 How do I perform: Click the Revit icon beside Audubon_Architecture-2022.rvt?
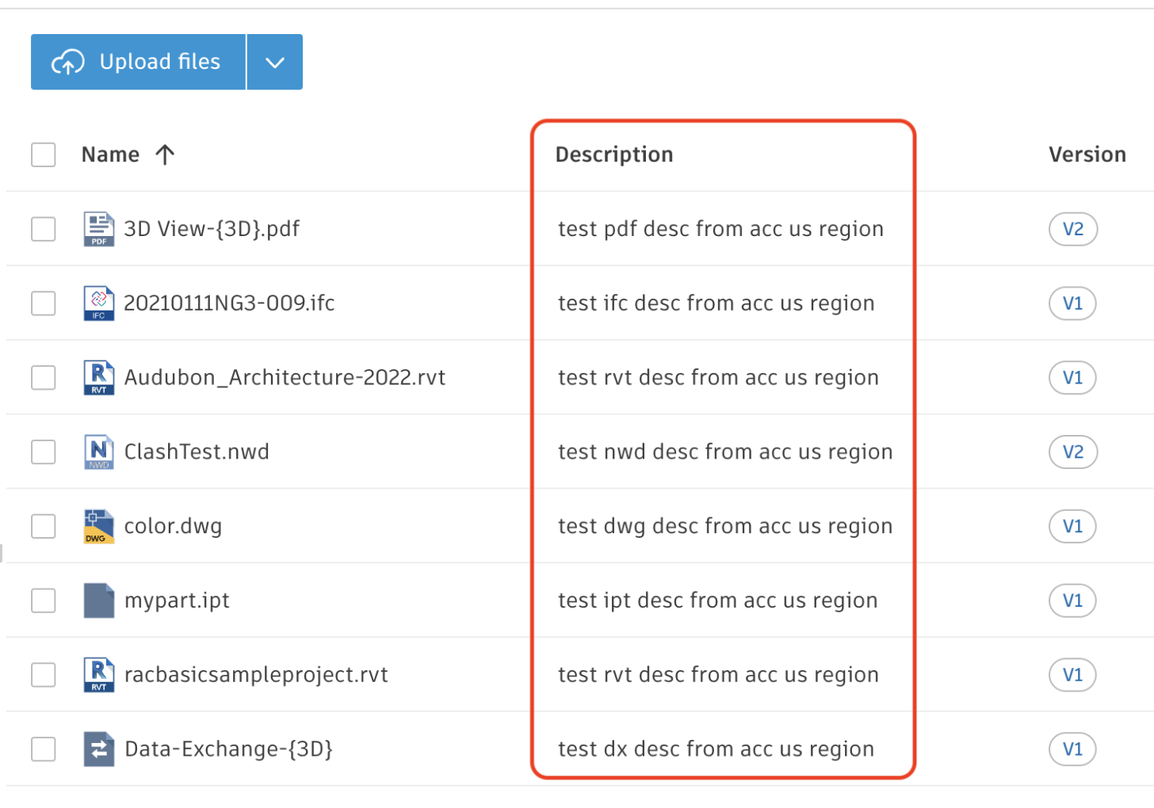98,378
